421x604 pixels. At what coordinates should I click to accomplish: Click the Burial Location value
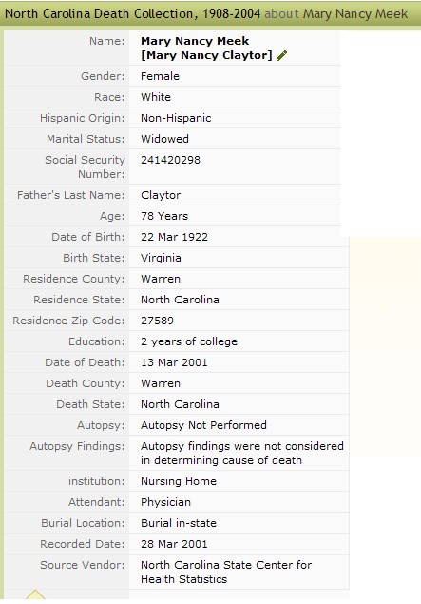coord(179,523)
